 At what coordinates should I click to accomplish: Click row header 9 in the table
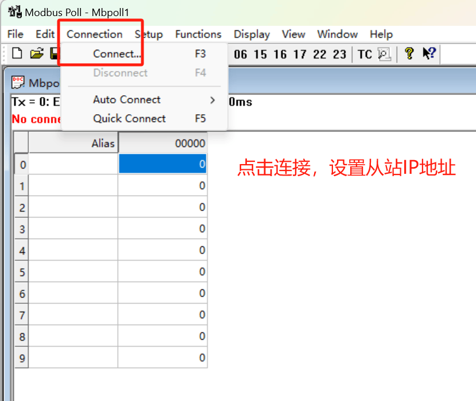click(22, 357)
